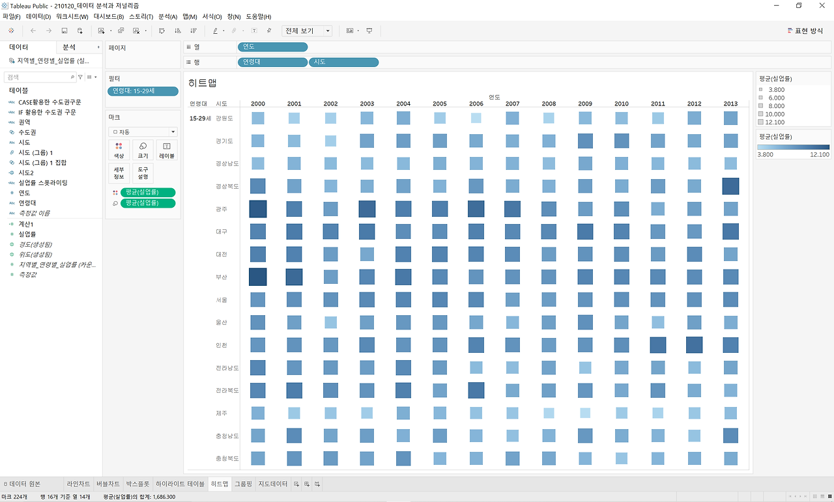Image resolution: width=834 pixels, height=502 pixels.
Task: Open the mark type 자동 dropdown
Action: 143,132
